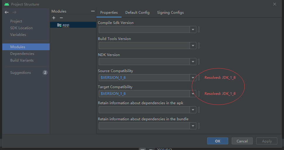Remove module using the minus icon
The width and height of the screenshot is (284, 150).
tap(61, 18)
